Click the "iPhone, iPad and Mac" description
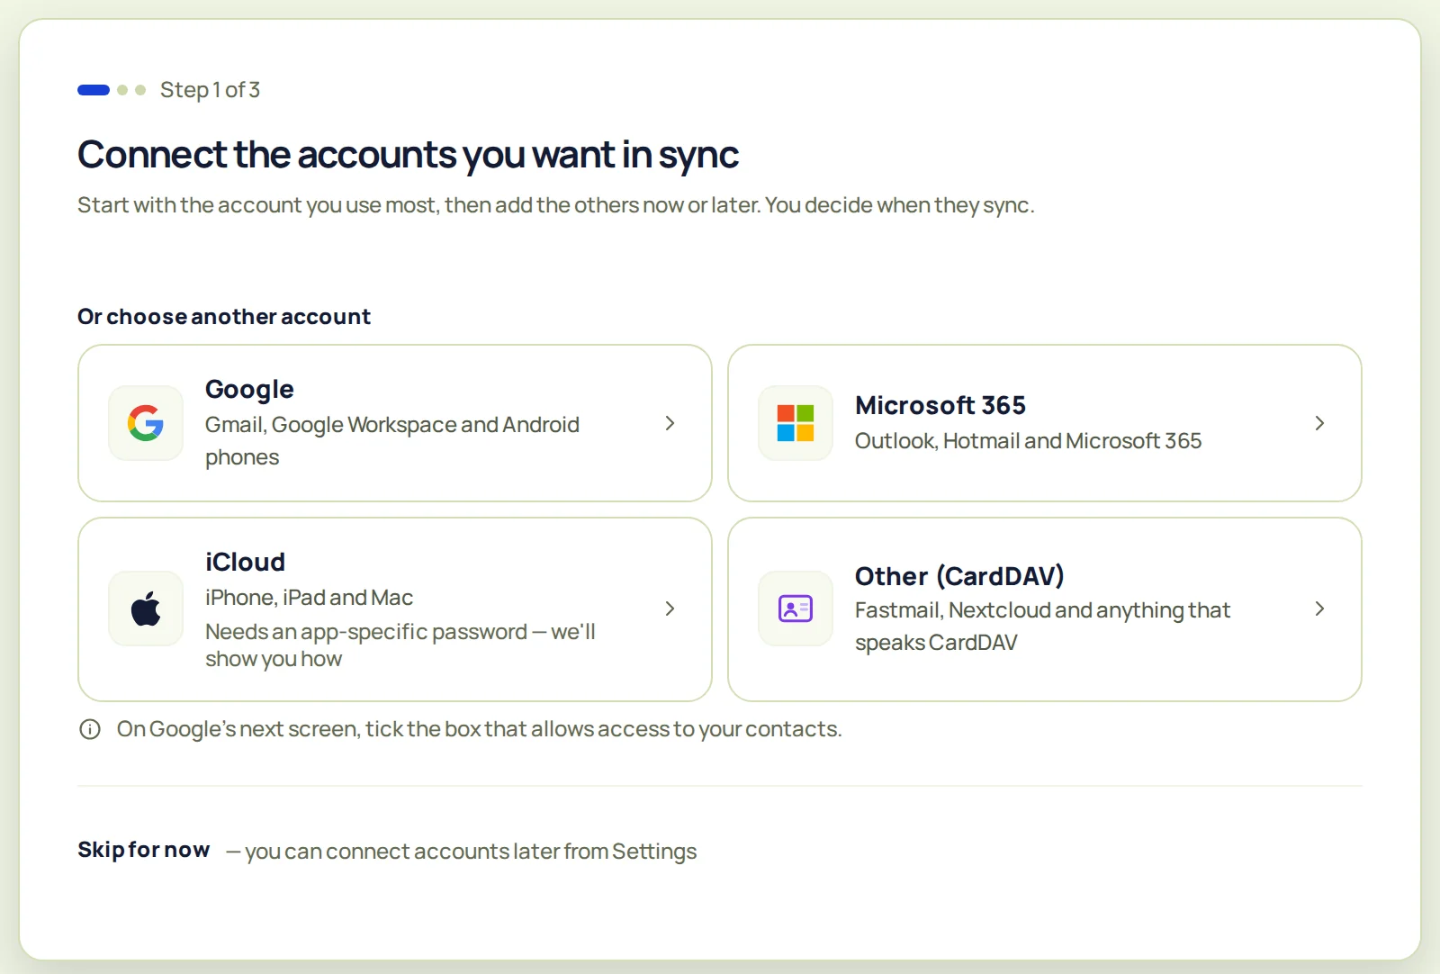This screenshot has width=1440, height=974. point(309,598)
